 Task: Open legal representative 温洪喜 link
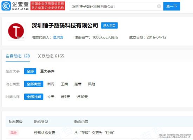tap(58, 37)
